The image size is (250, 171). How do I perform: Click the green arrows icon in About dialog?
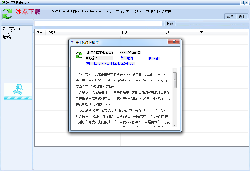[79, 55]
